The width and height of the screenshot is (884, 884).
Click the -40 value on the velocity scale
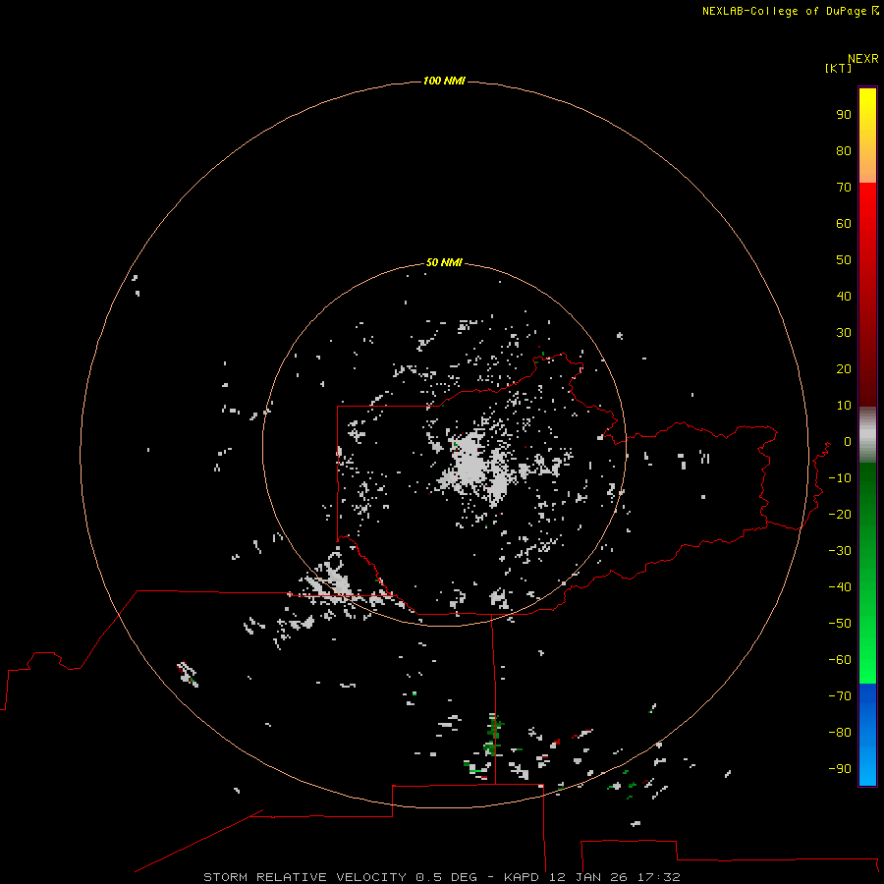[840, 587]
